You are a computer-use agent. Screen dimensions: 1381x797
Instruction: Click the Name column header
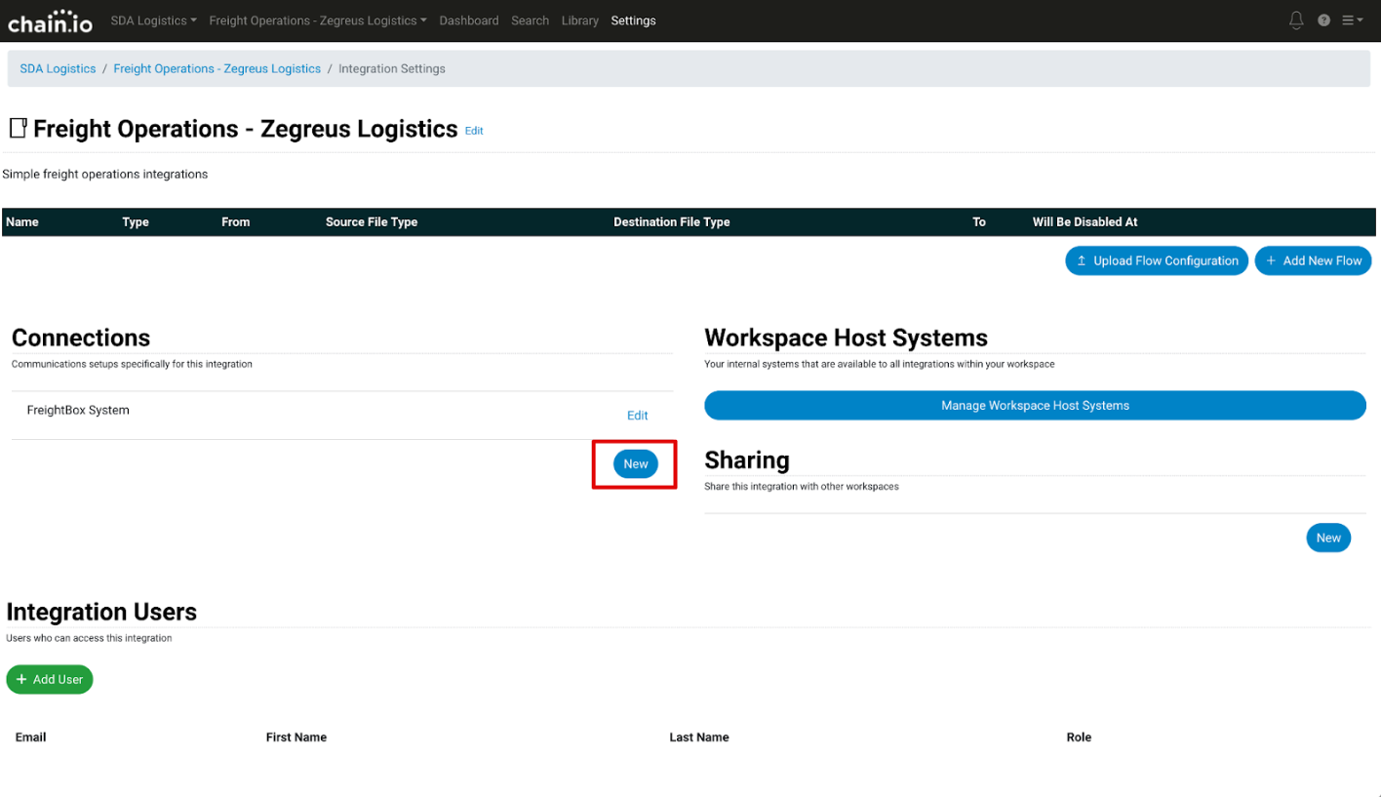pyautogui.click(x=22, y=222)
